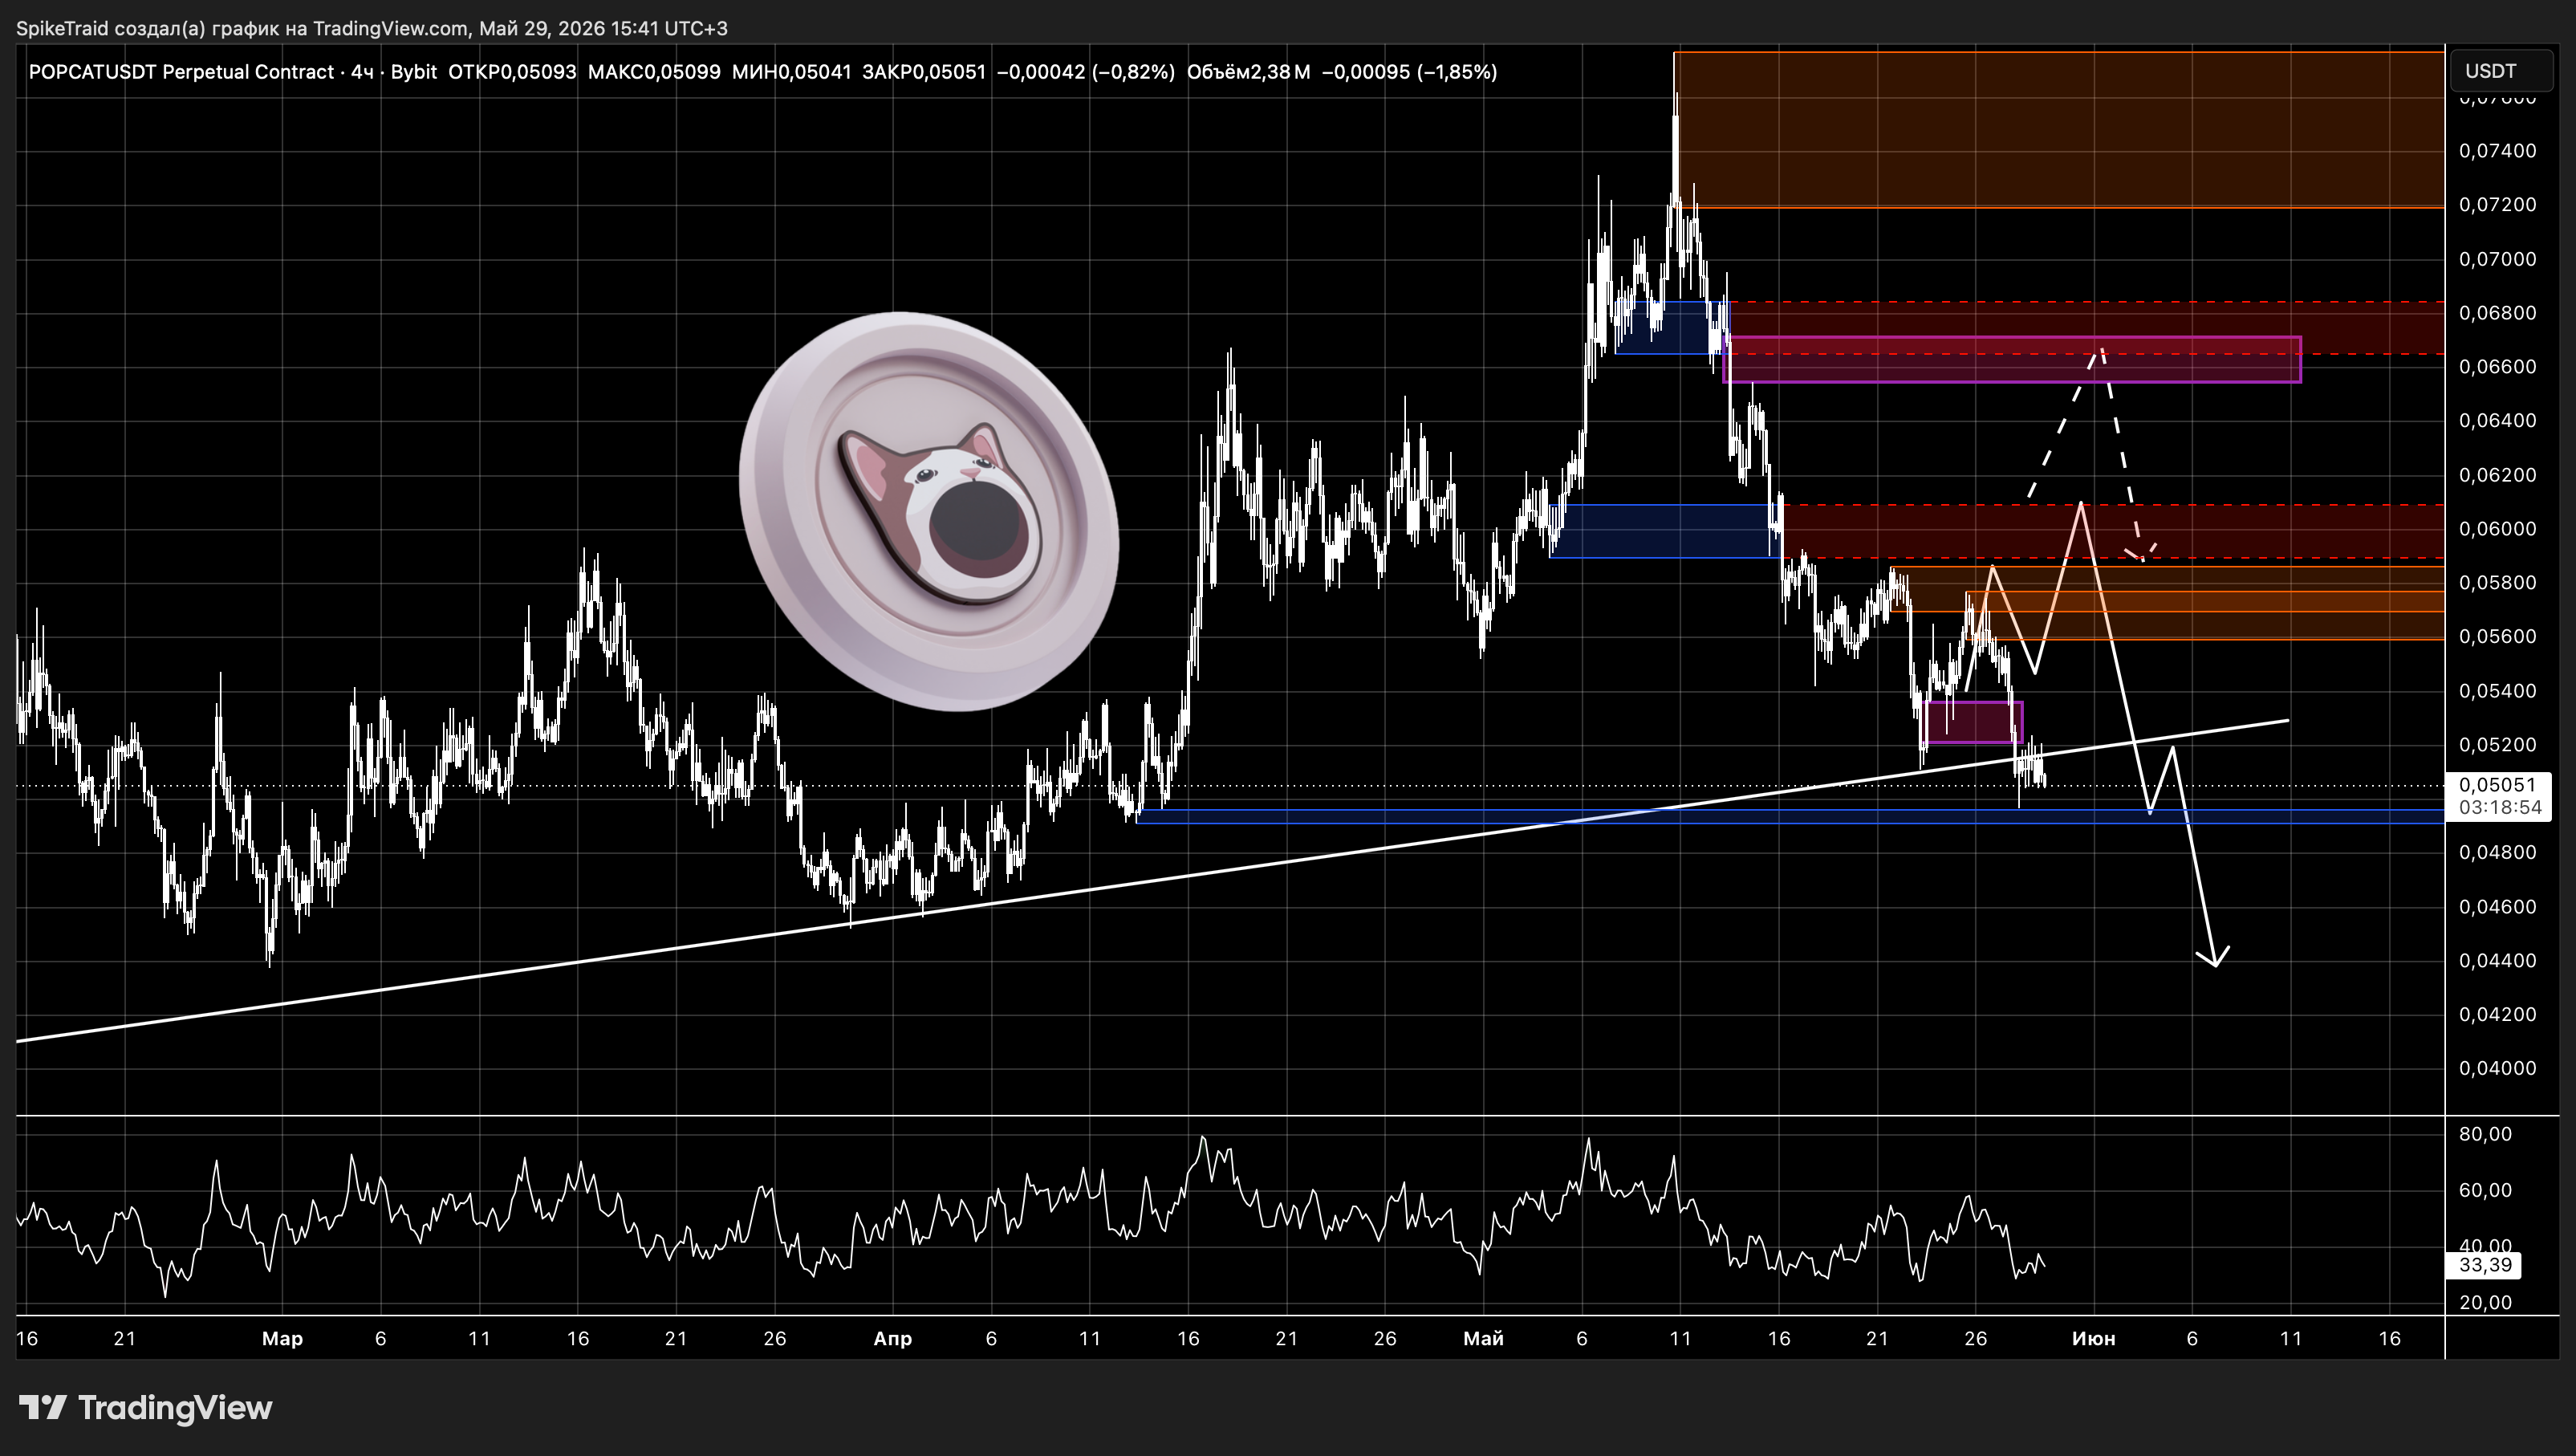The height and width of the screenshot is (1456, 2576).
Task: Click the МИН0,05041 low value
Action: (792, 72)
